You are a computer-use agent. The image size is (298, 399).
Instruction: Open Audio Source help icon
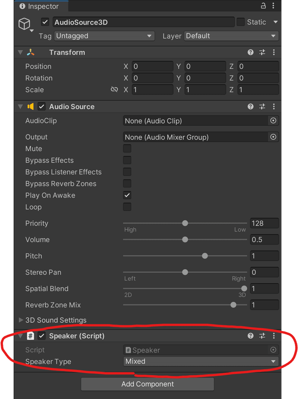pyautogui.click(x=250, y=106)
